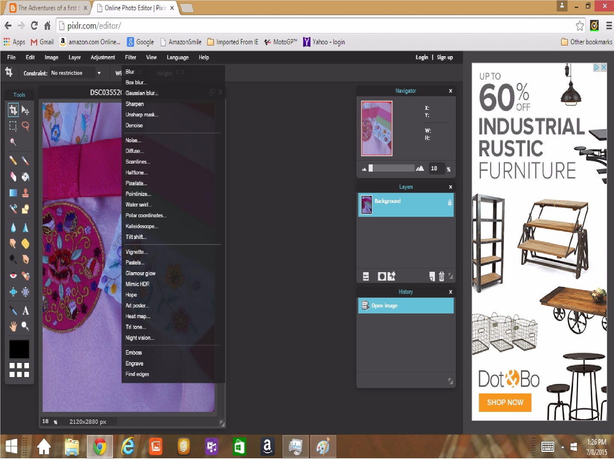Expand the Layer menu
The image size is (614, 460).
[75, 57]
